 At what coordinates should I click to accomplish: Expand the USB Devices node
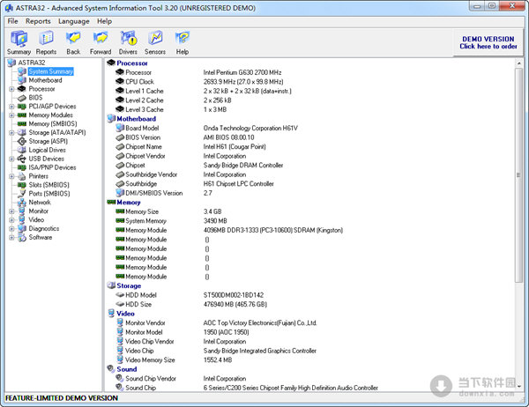[11, 159]
